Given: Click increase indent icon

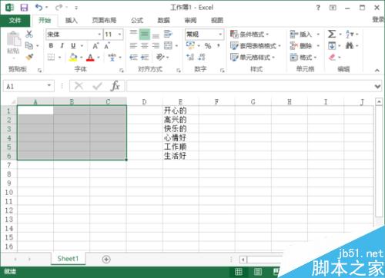Looking at the screenshot, I should 145,57.
